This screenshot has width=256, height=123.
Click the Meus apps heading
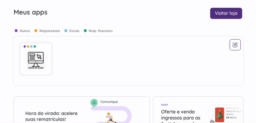30,12
